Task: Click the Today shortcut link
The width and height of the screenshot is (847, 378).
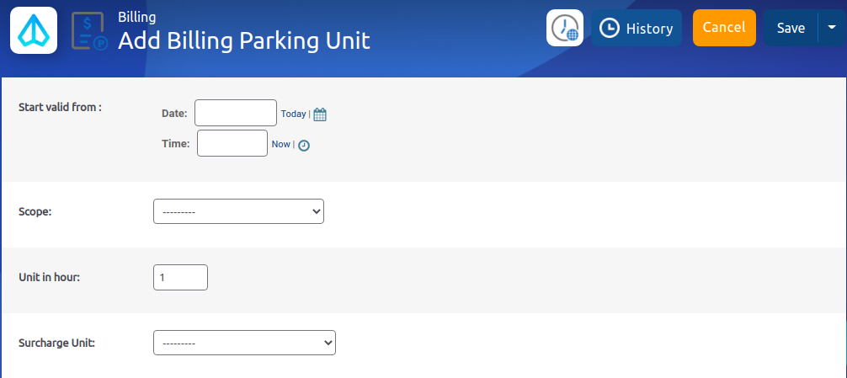Action: (x=293, y=114)
